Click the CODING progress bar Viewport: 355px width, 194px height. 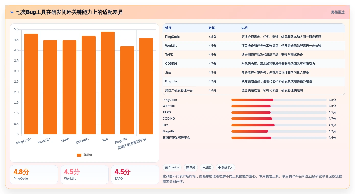[x=279, y=119]
